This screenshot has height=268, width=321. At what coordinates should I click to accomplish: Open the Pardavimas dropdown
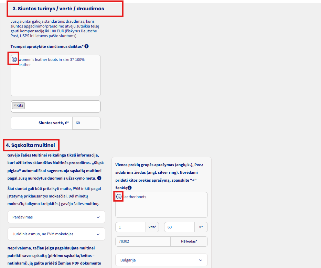click(56, 217)
